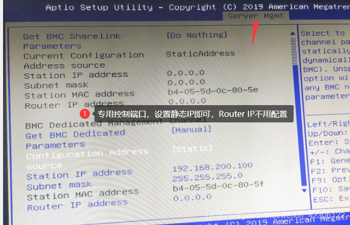Click the Chinese annotation tooltip text
This screenshot has height=225, width=350.
192,114
